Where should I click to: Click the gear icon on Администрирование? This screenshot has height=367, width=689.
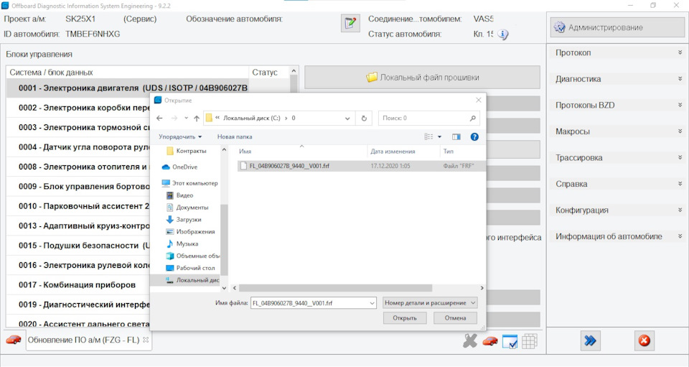pyautogui.click(x=559, y=27)
